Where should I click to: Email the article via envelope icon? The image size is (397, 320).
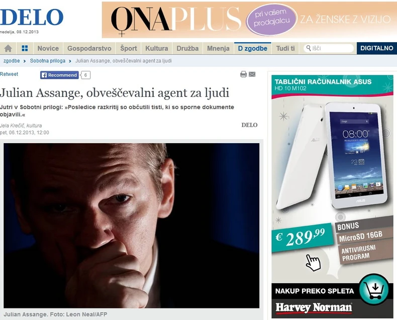point(252,74)
